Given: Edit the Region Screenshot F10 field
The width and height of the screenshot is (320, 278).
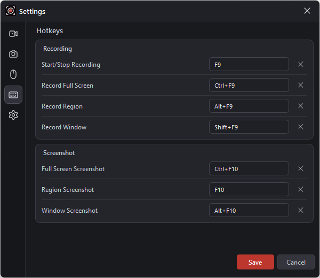Looking at the screenshot, I should 249,190.
